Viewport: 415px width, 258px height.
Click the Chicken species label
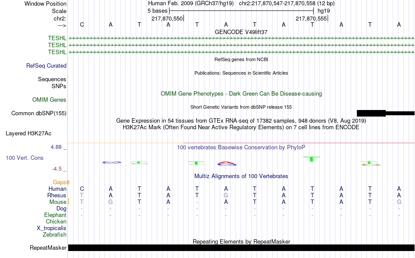pyautogui.click(x=56, y=221)
